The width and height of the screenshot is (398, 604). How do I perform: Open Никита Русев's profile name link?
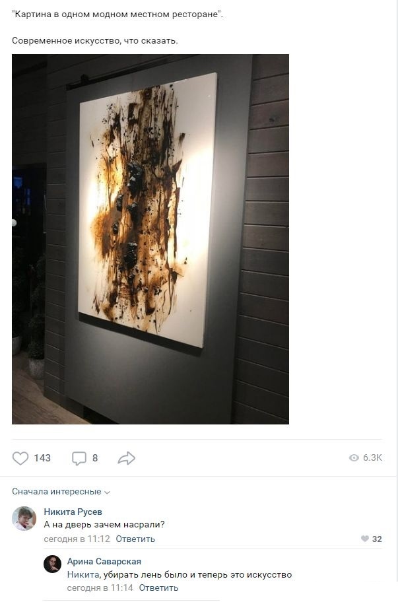(x=73, y=512)
